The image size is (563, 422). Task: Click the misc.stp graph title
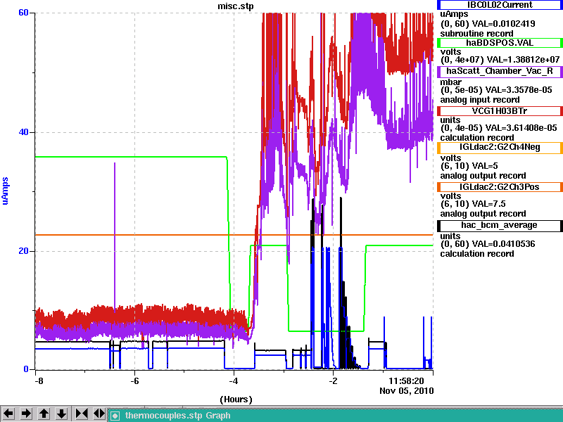236,6
